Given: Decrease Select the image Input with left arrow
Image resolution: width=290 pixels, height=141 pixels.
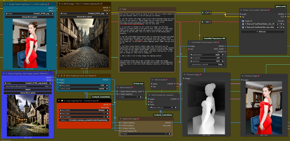Looking at the screenshot, I should click(x=122, y=134).
